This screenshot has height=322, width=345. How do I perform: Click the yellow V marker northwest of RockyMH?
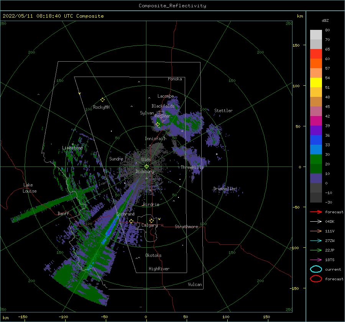[80, 93]
